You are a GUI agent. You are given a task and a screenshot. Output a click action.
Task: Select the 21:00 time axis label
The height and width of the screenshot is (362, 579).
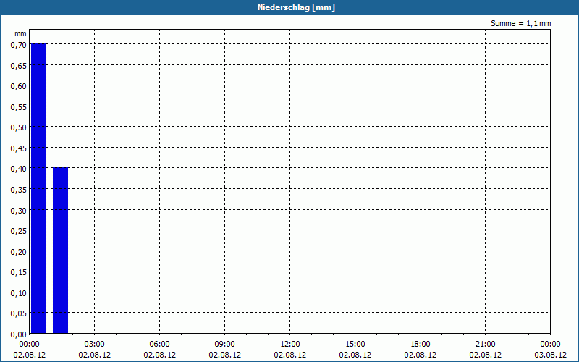point(485,345)
